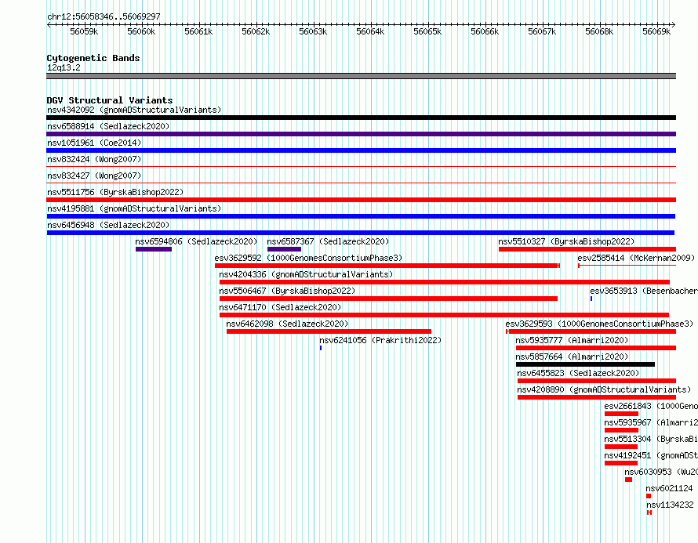Click the nsv4192451 short red bar

click(x=621, y=463)
